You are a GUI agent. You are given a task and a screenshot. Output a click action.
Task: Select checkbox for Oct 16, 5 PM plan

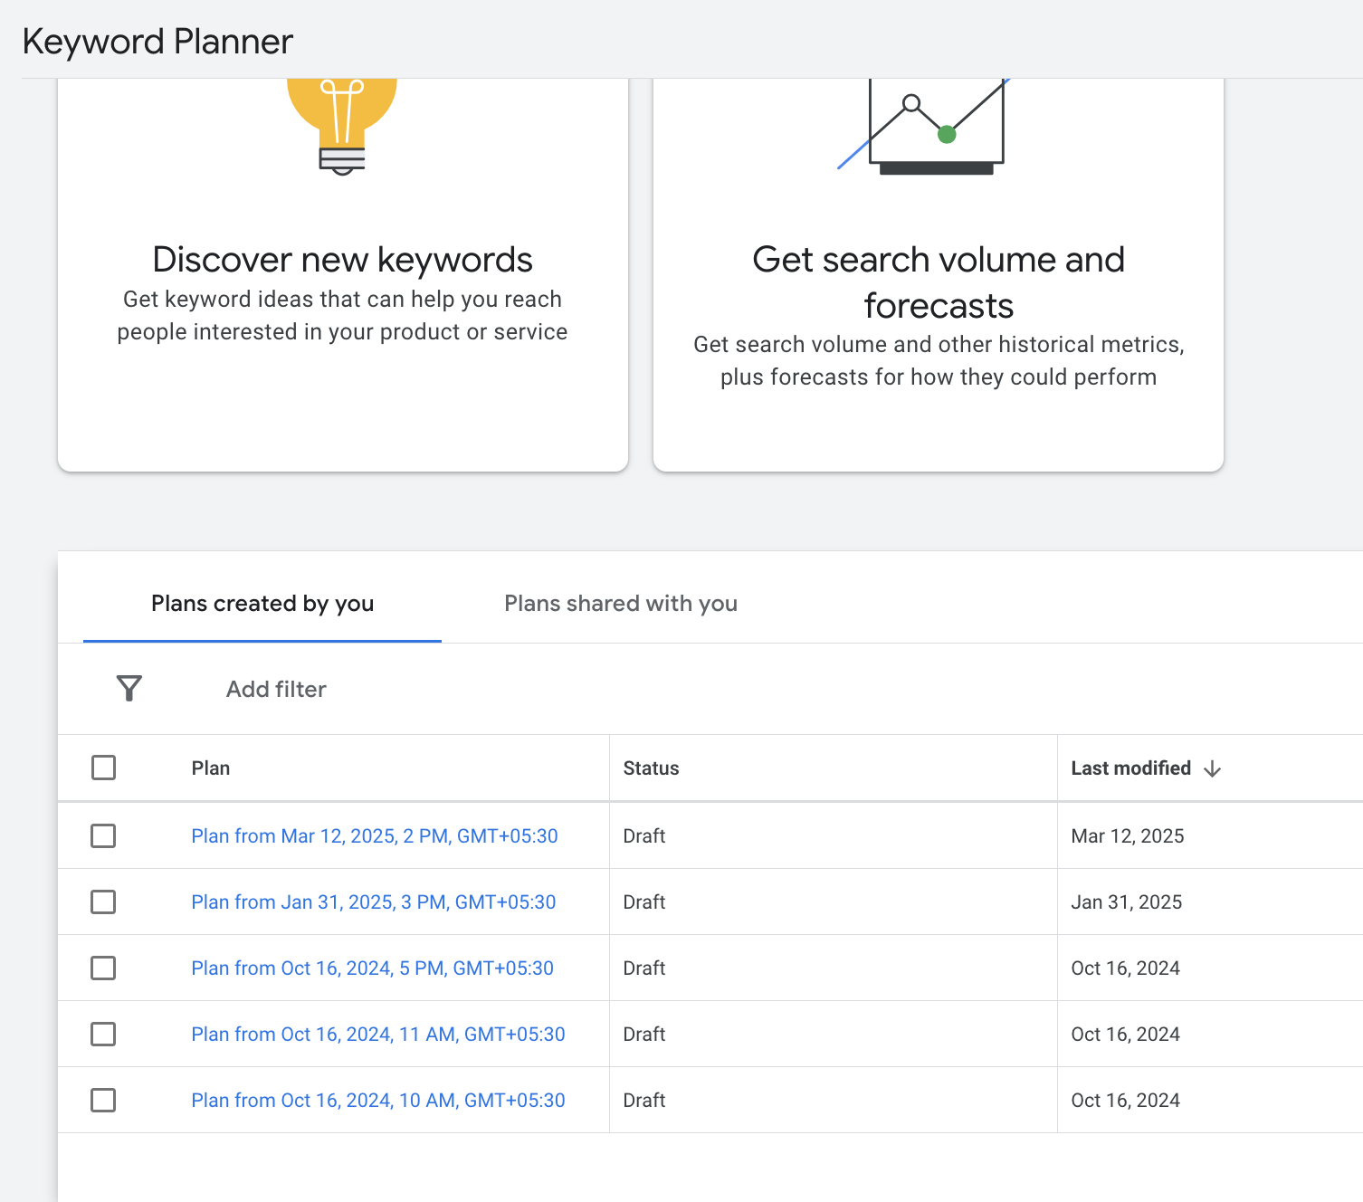[x=104, y=968]
